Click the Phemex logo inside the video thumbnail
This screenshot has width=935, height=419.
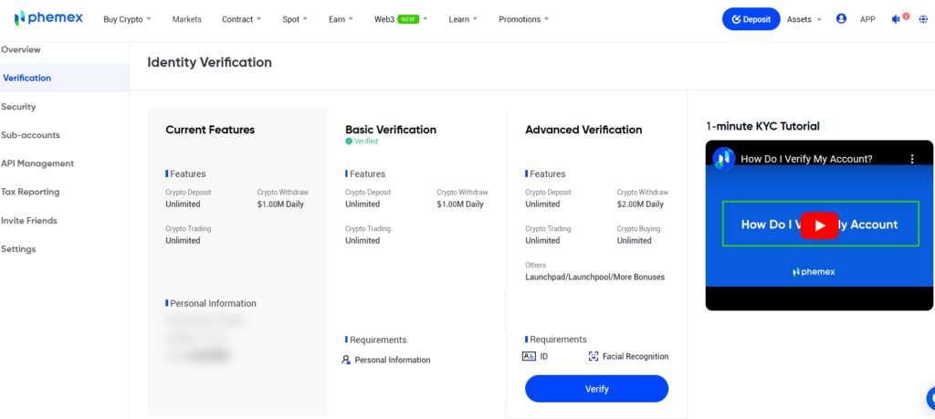814,272
